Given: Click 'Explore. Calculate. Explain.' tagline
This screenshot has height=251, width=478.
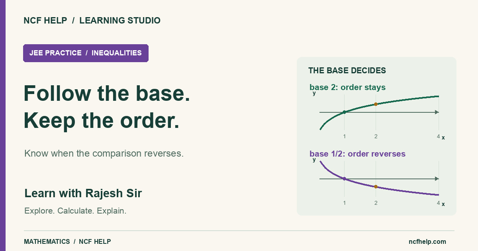Looking at the screenshot, I should [x=75, y=211].
